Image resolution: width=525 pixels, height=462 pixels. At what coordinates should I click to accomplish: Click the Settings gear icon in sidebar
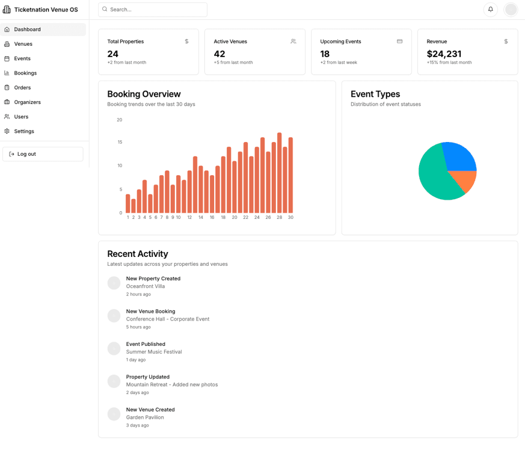tap(7, 131)
